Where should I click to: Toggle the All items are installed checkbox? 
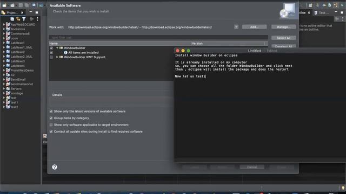(51, 53)
